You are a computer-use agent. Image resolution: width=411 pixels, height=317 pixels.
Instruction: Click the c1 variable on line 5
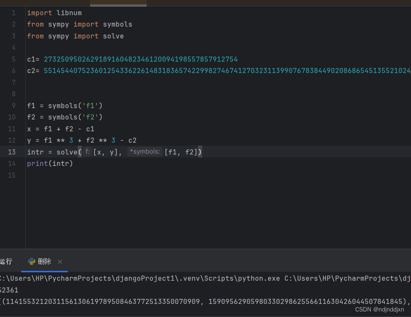tap(31, 59)
